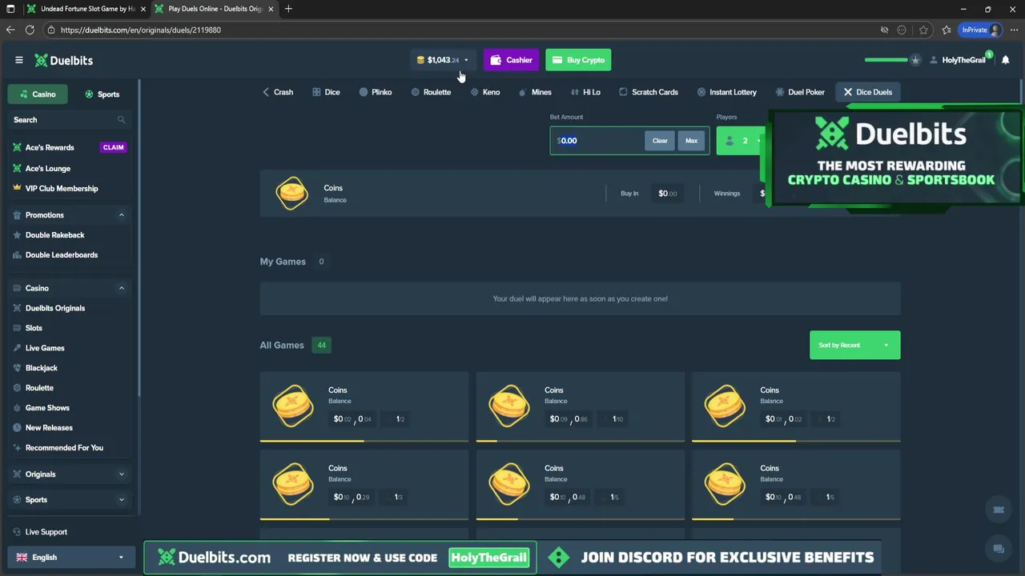Click the coin icon in first All Games card
Image resolution: width=1025 pixels, height=576 pixels.
click(x=293, y=406)
